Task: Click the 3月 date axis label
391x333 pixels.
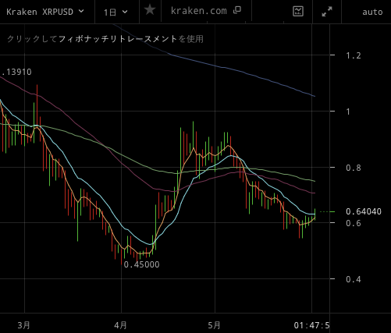Action: pos(23,325)
